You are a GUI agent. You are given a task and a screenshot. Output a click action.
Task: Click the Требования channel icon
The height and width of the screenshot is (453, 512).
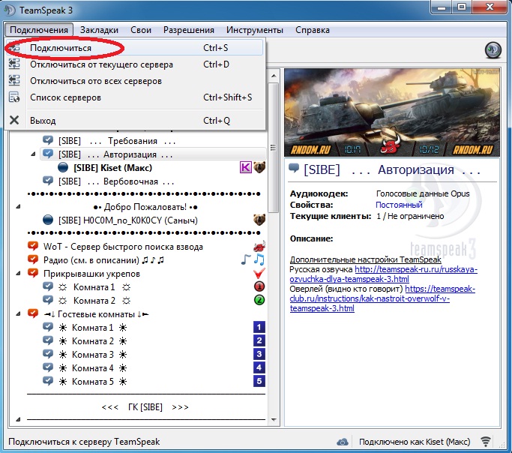48,140
